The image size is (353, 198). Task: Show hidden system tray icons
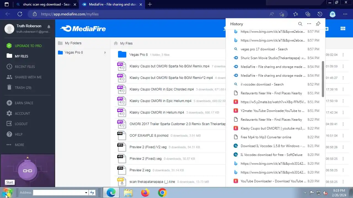(305, 193)
